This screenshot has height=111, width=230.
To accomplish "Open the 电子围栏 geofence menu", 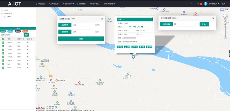I will 95,4.
